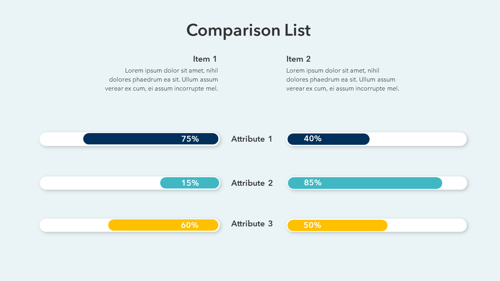This screenshot has width=500, height=281.
Task: Click the Attribute 1 label
Action: click(252, 139)
